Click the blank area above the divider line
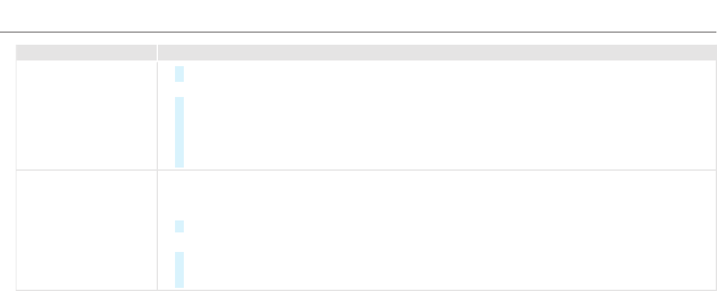717x291 pixels. tap(358, 15)
